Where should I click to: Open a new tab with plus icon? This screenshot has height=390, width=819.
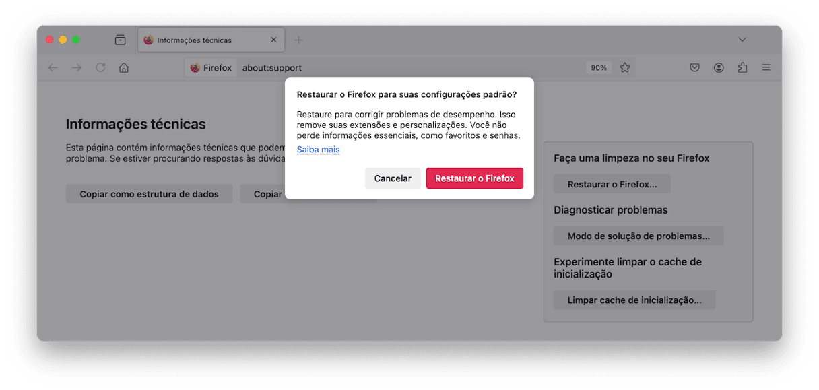298,40
